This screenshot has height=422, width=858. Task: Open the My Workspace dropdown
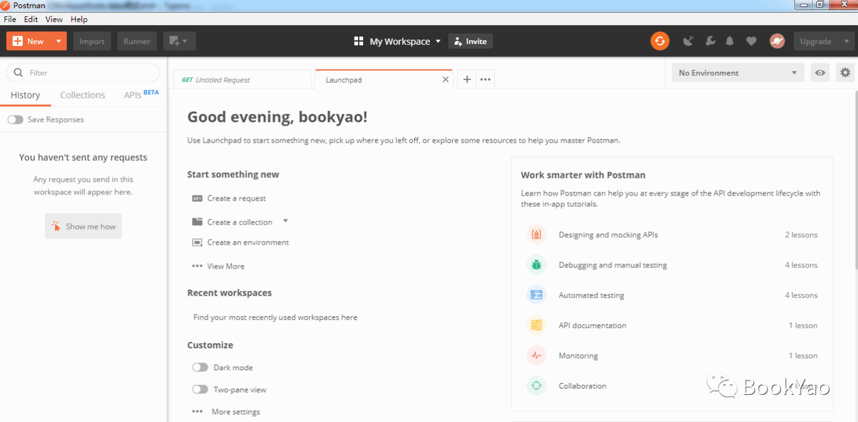[x=405, y=41]
